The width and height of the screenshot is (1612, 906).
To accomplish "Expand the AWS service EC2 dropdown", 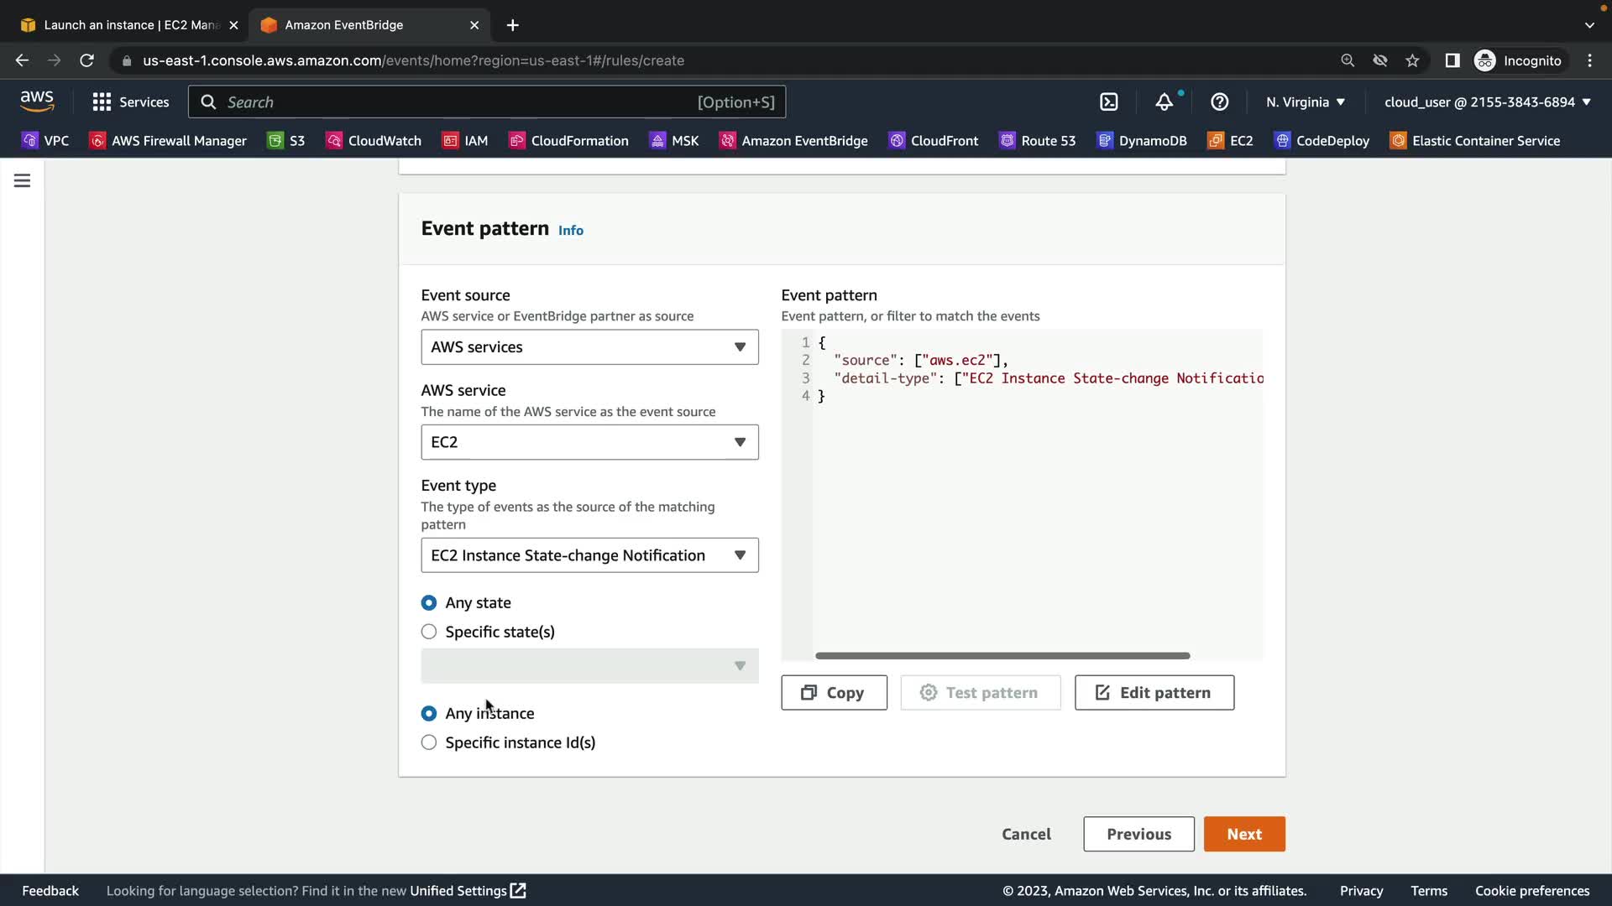I will pos(589,442).
